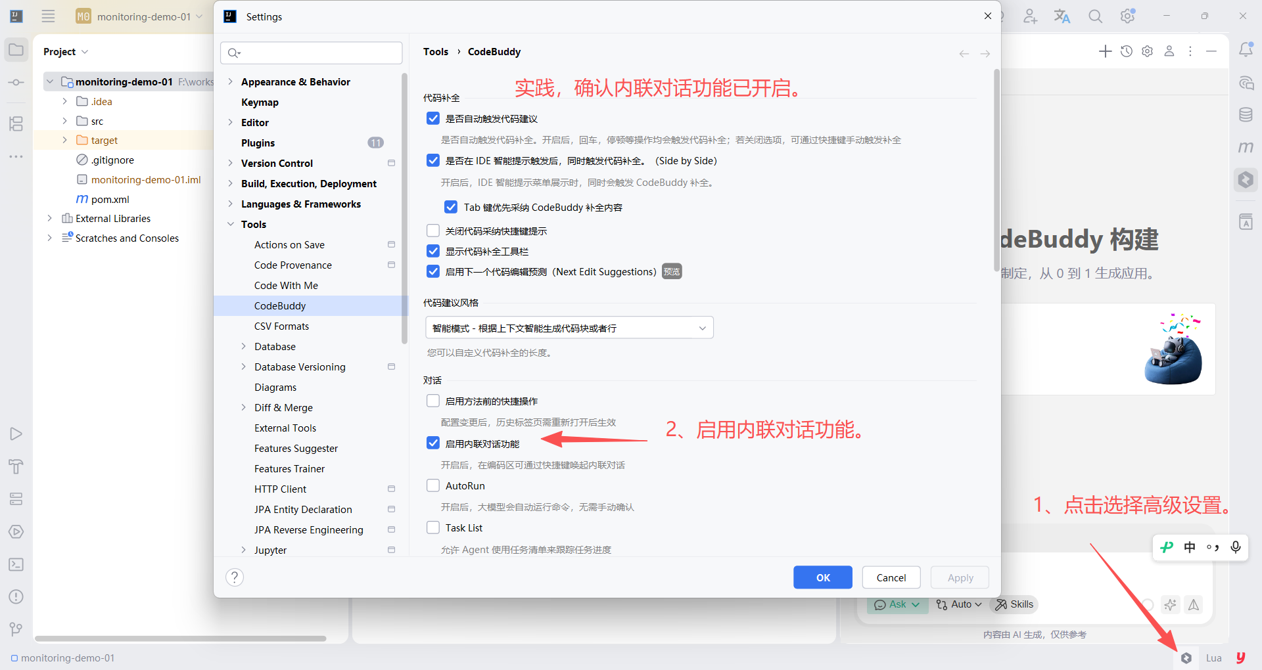This screenshot has height=670, width=1262.
Task: Open Settings help question mark
Action: (235, 577)
